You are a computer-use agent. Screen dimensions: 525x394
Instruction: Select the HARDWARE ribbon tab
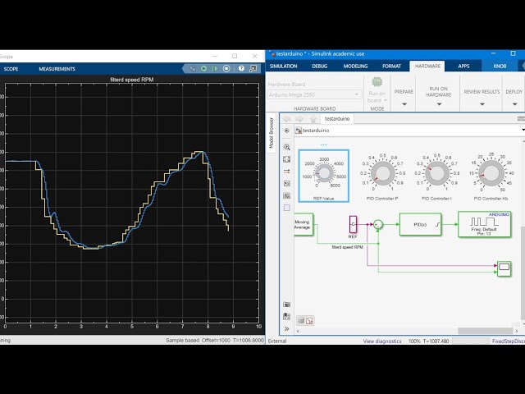tap(427, 66)
